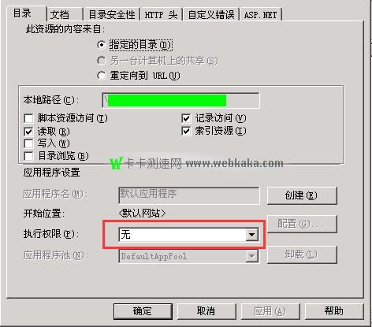Open the 自定义错误 tab

point(211,14)
